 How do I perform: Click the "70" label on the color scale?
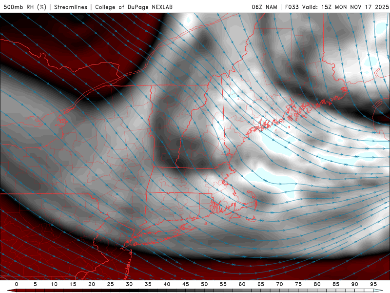pos(279,284)
